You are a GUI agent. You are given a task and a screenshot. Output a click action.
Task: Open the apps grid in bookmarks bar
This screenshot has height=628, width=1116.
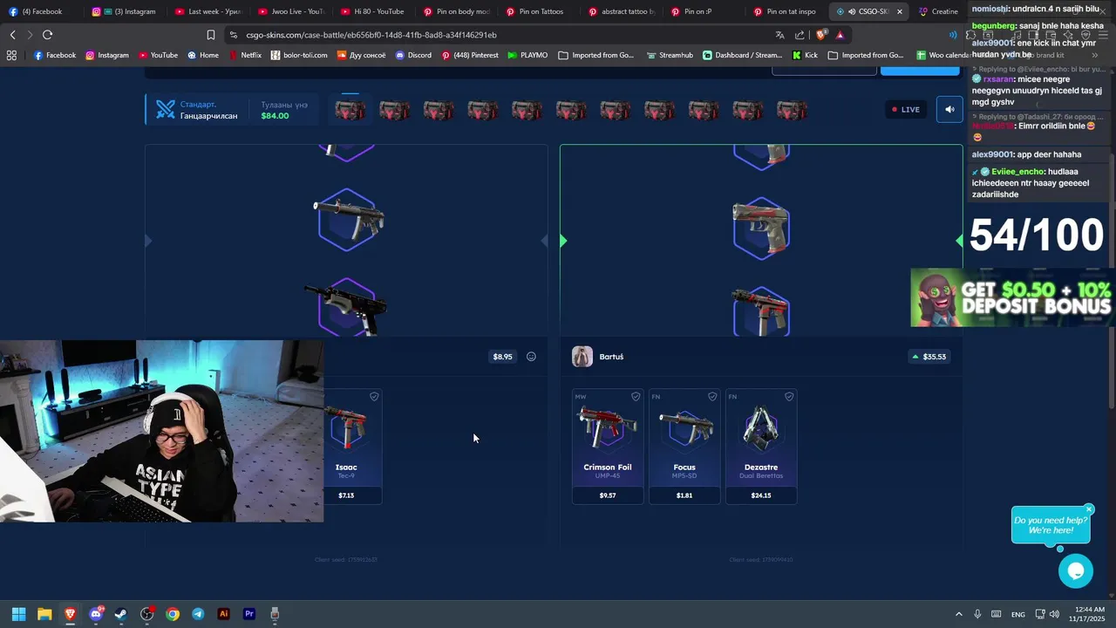coord(11,55)
